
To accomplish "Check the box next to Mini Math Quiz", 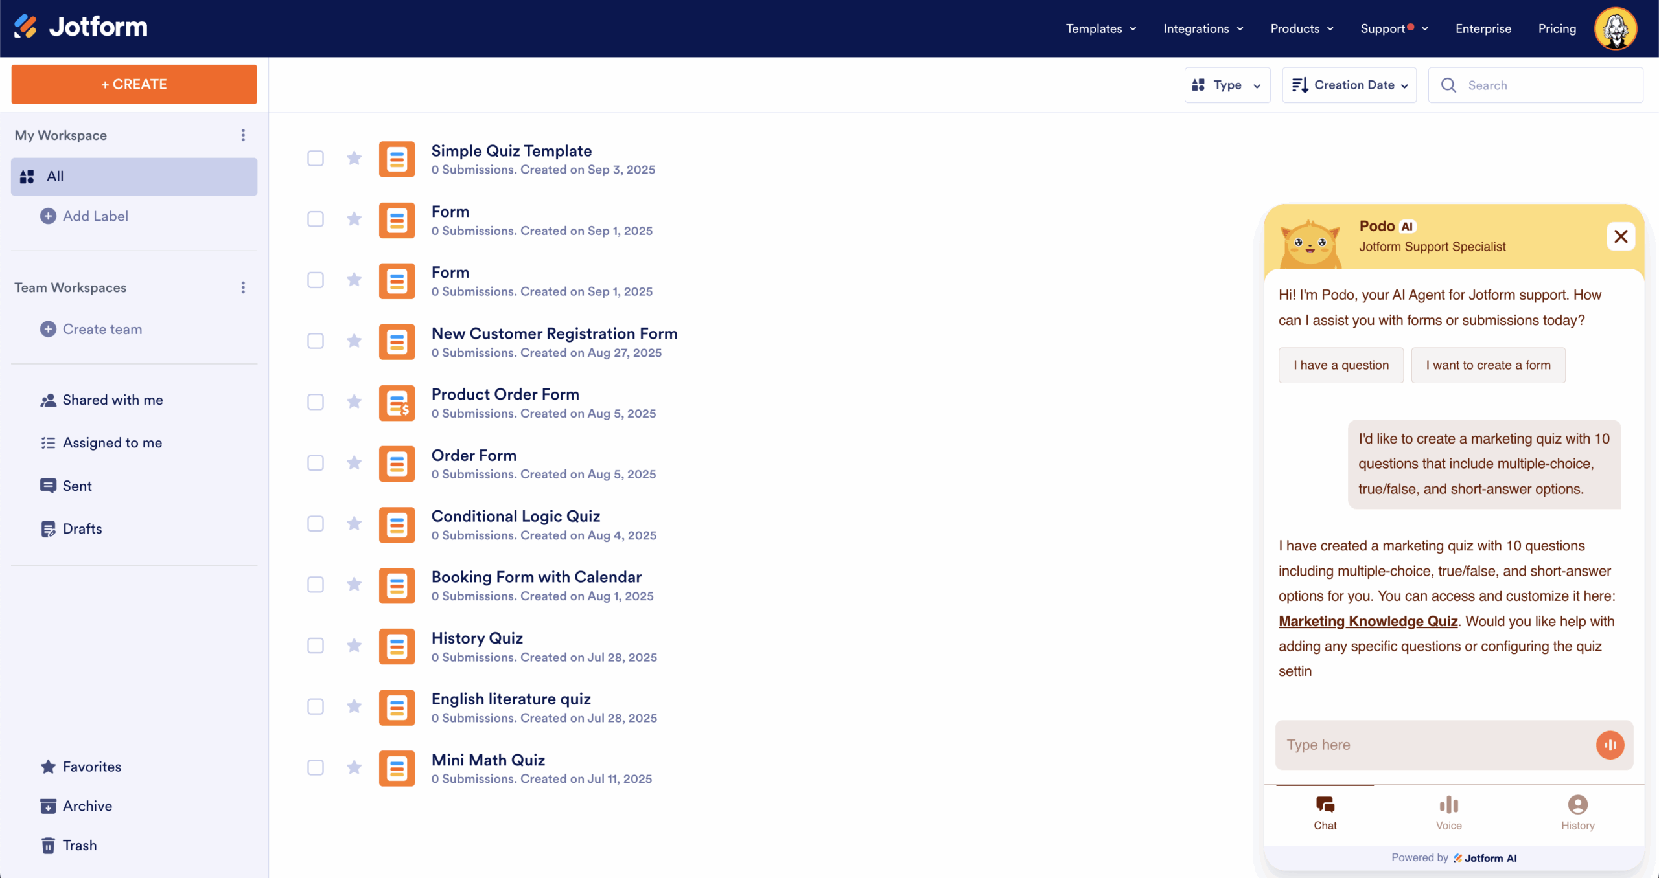I will point(316,768).
